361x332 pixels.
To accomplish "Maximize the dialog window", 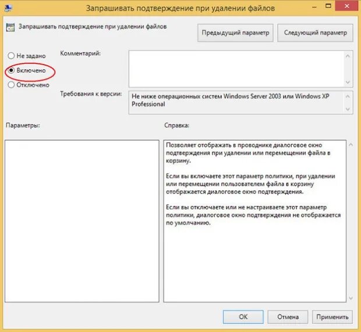I will pos(328,6).
